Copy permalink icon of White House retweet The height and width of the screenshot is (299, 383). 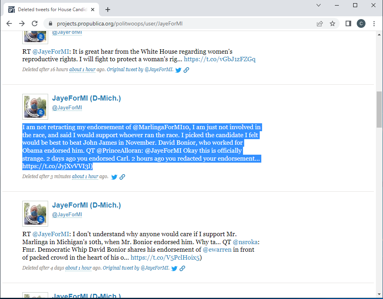(187, 70)
